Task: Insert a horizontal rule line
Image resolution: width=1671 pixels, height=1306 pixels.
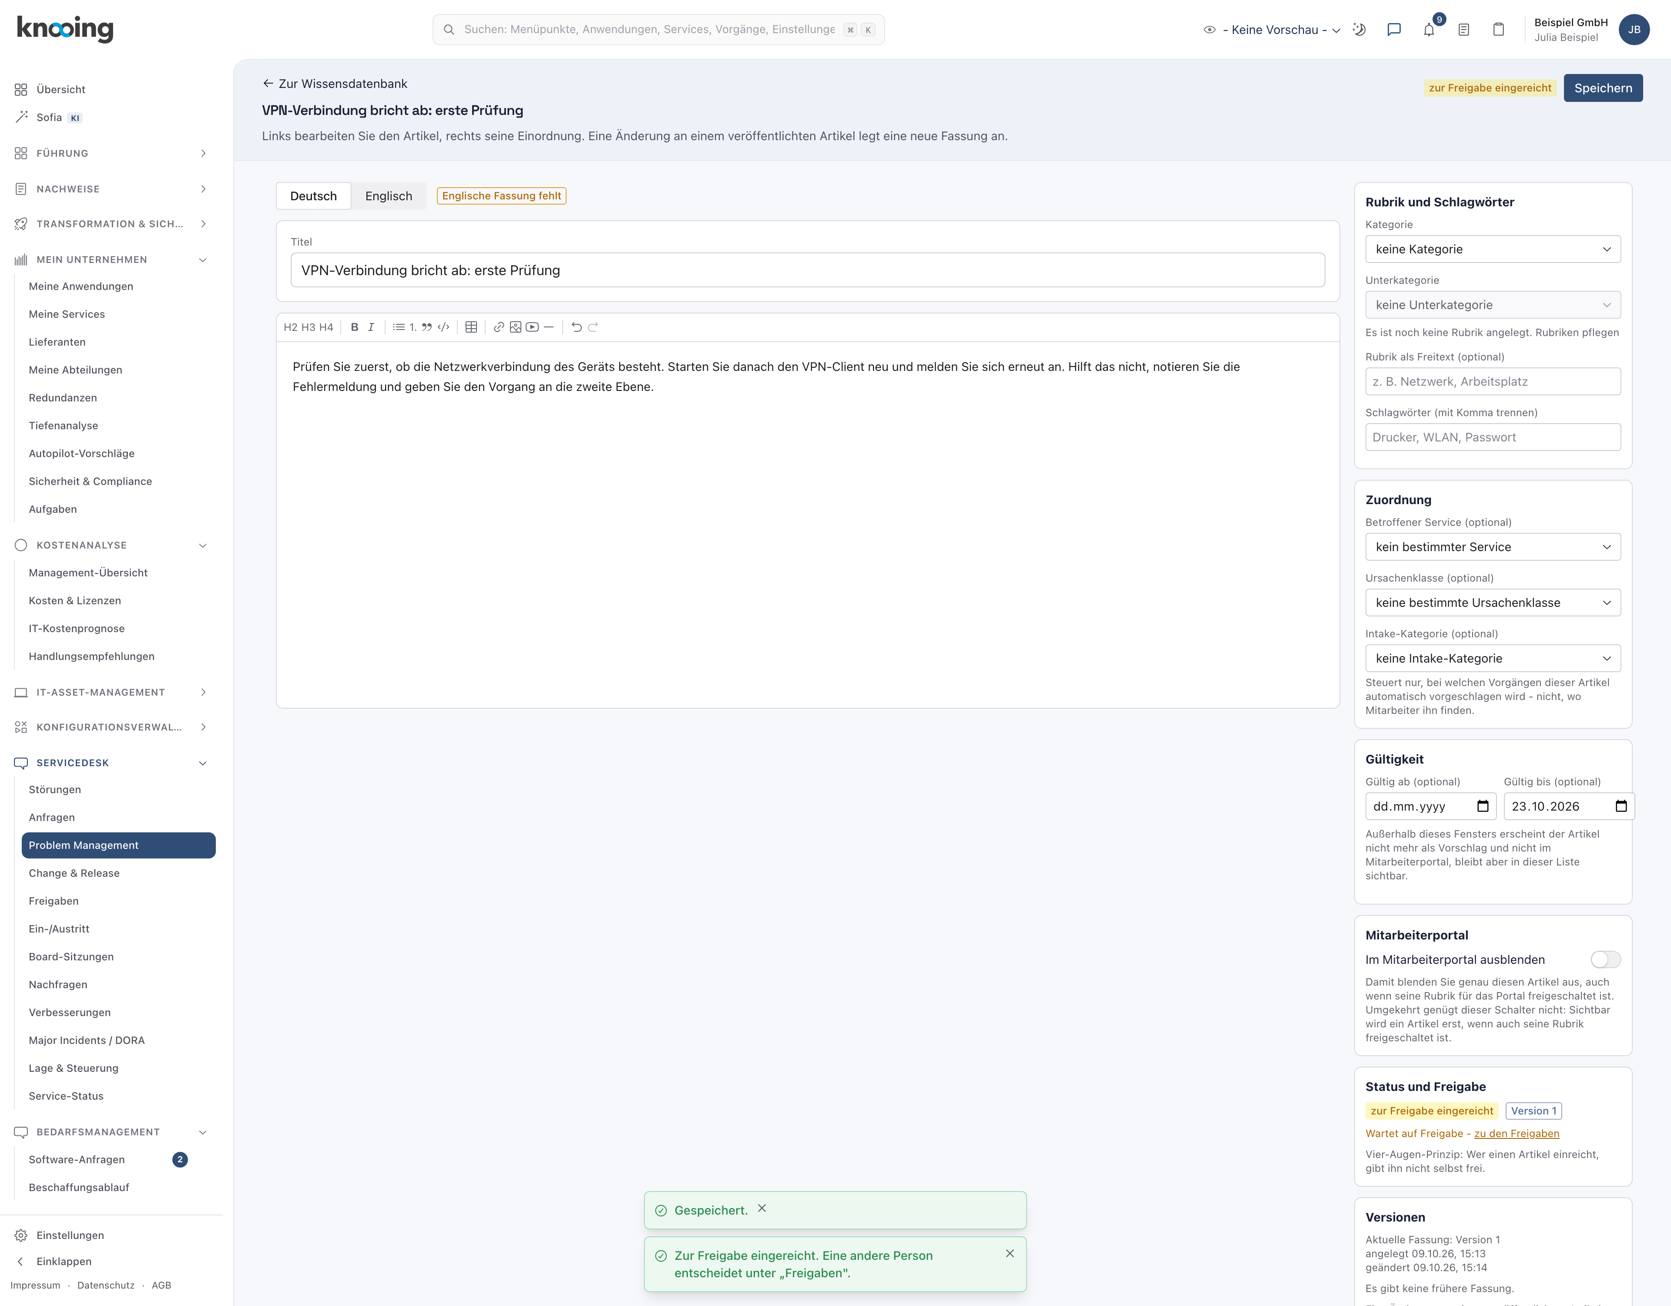Action: pos(549,327)
